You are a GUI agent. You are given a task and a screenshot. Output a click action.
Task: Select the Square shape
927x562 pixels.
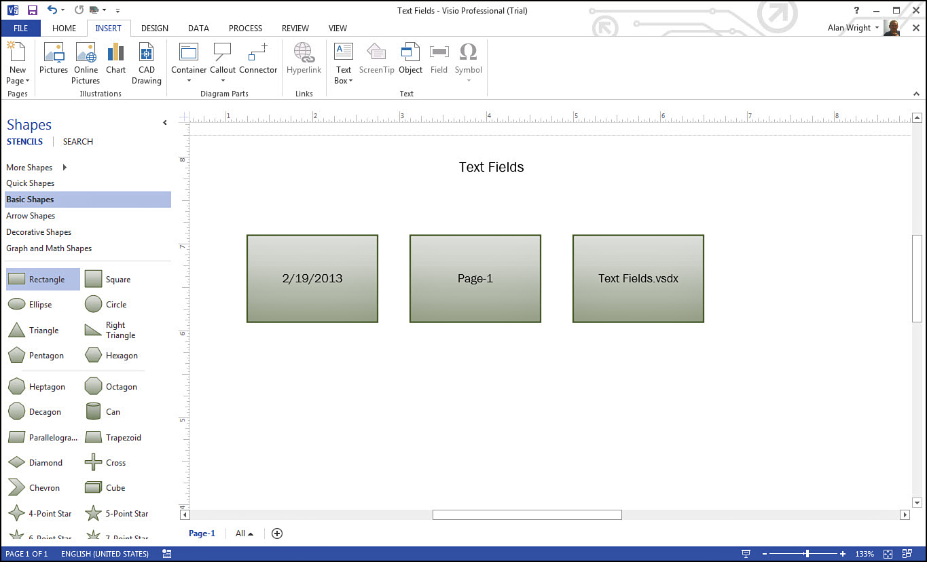click(x=107, y=279)
